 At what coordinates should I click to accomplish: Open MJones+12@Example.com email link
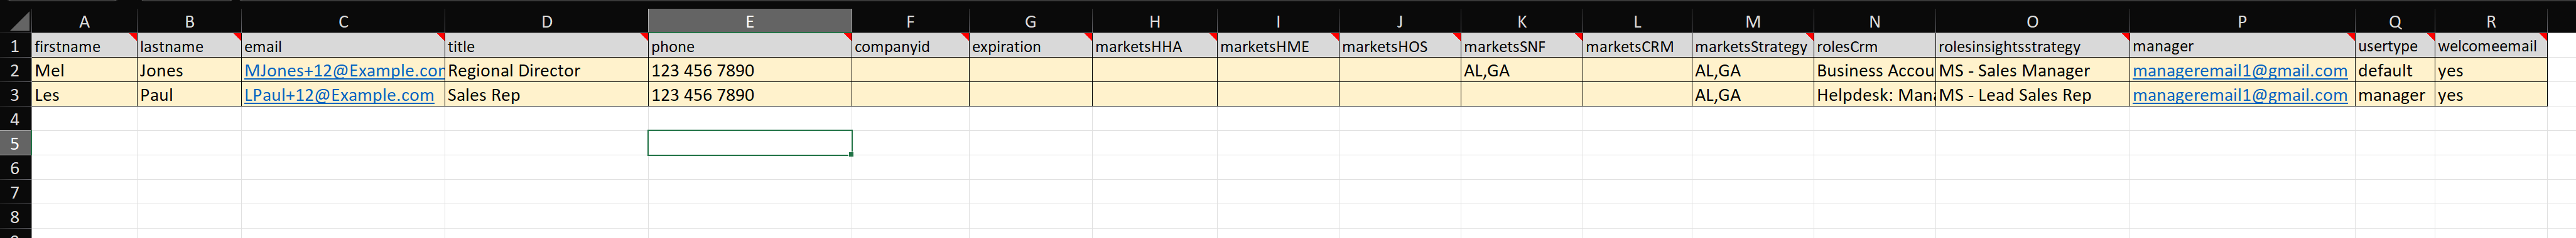click(x=344, y=71)
